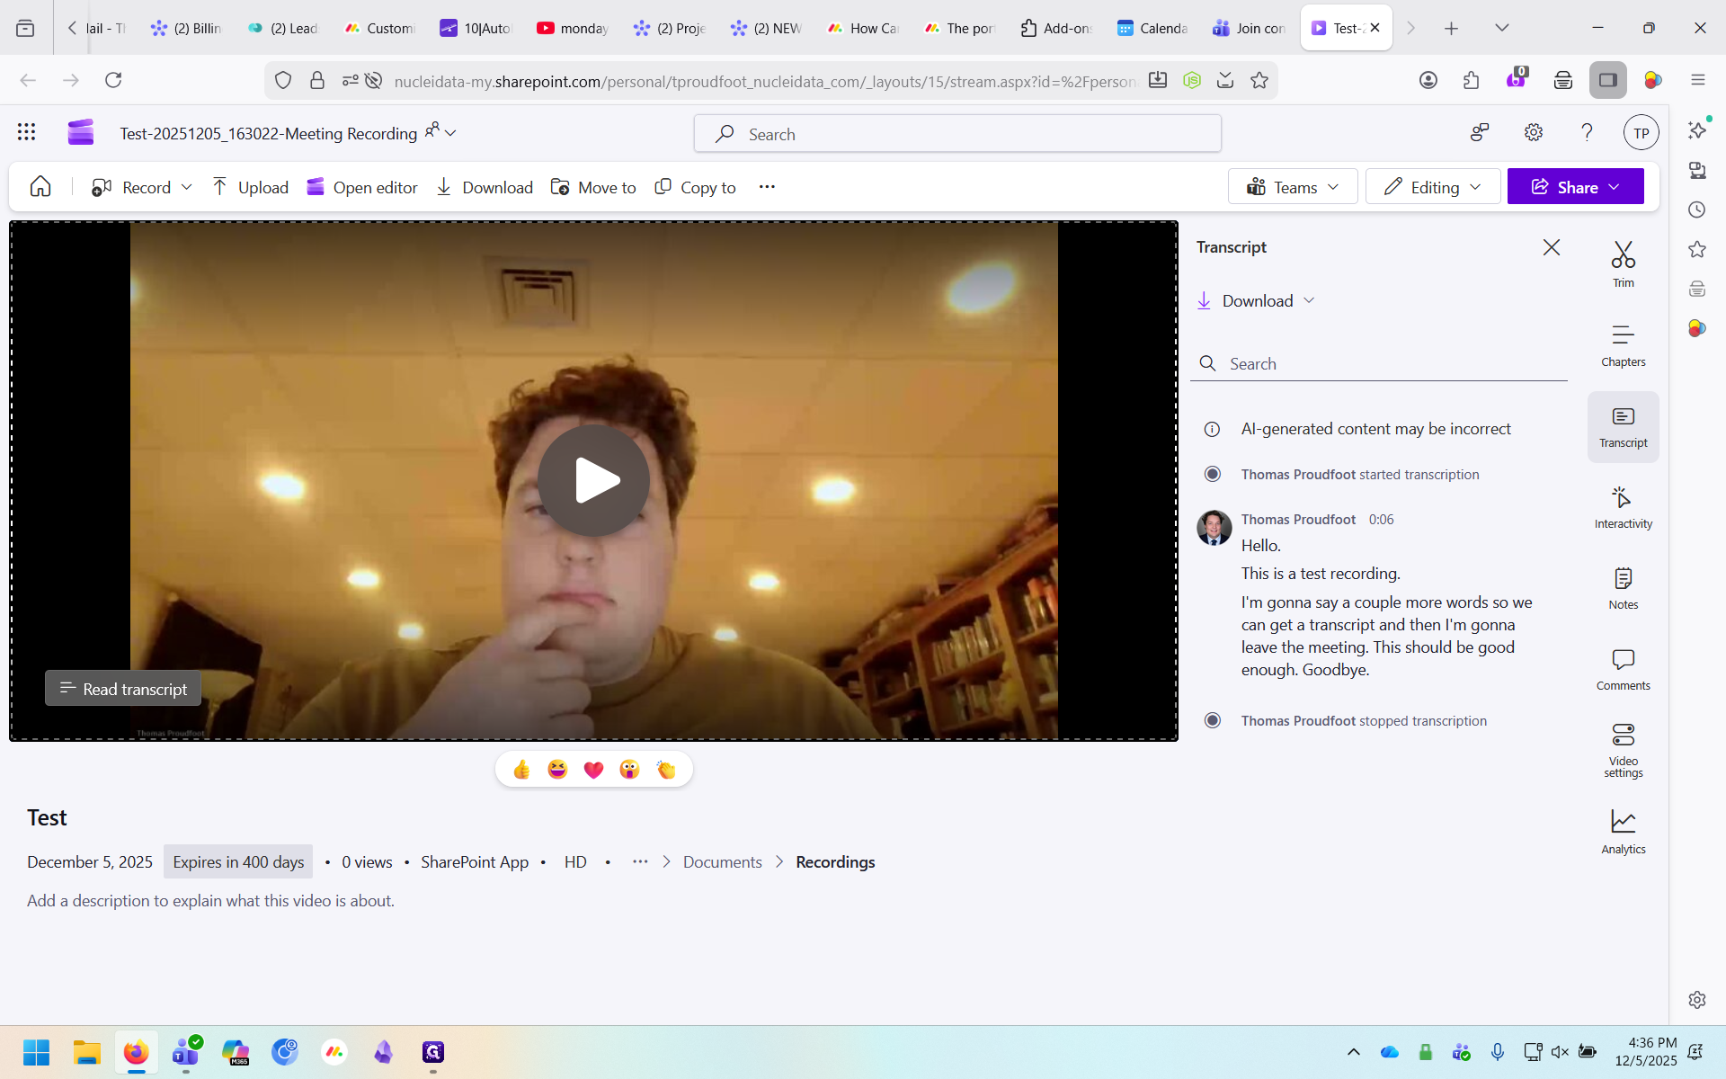
Task: Expand the Editing mode dropdown
Action: click(1433, 187)
